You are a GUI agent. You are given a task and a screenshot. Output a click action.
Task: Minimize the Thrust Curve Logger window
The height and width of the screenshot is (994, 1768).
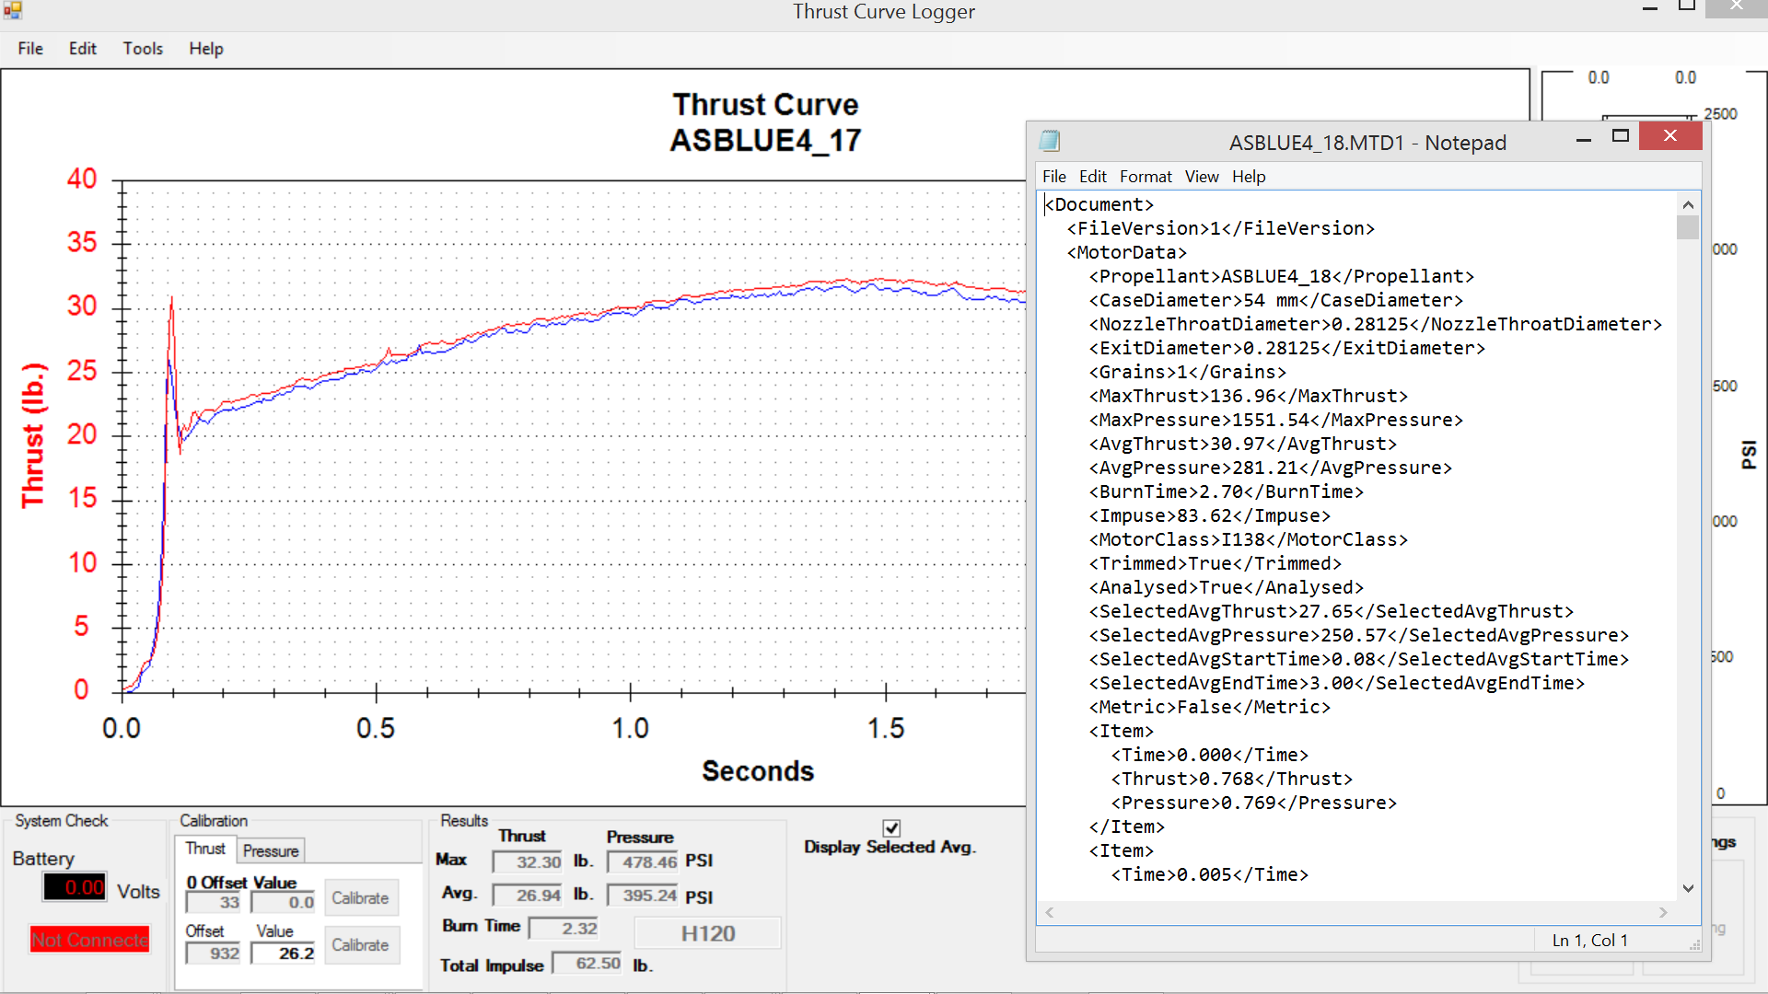tap(1650, 7)
